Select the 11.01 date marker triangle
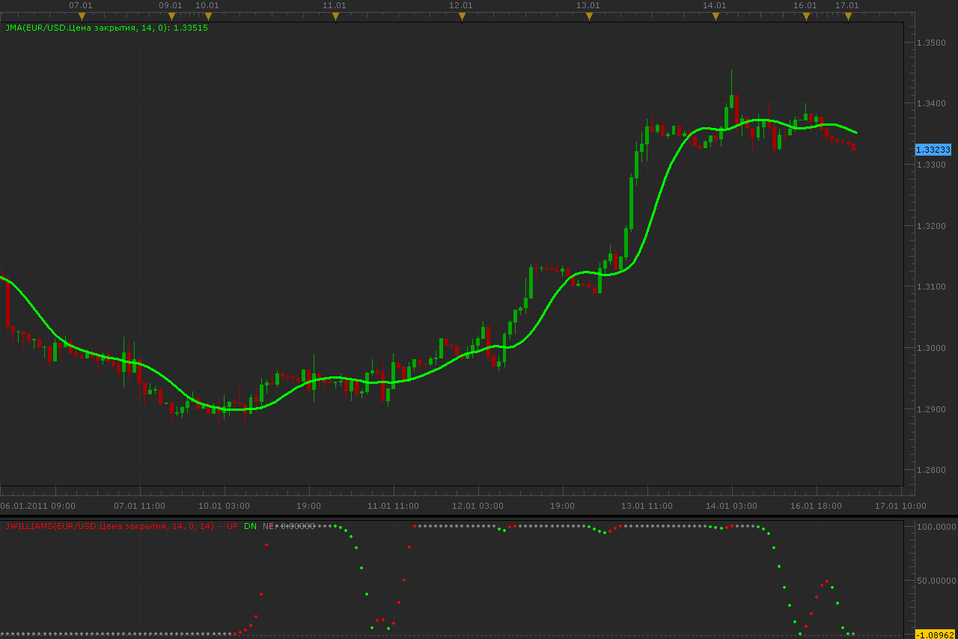Screen dimensions: 958x639 click(x=335, y=16)
